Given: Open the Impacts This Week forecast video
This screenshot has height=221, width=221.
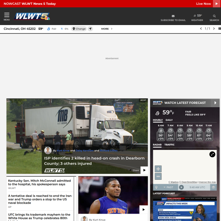Looking at the screenshot, I should 185,209.
